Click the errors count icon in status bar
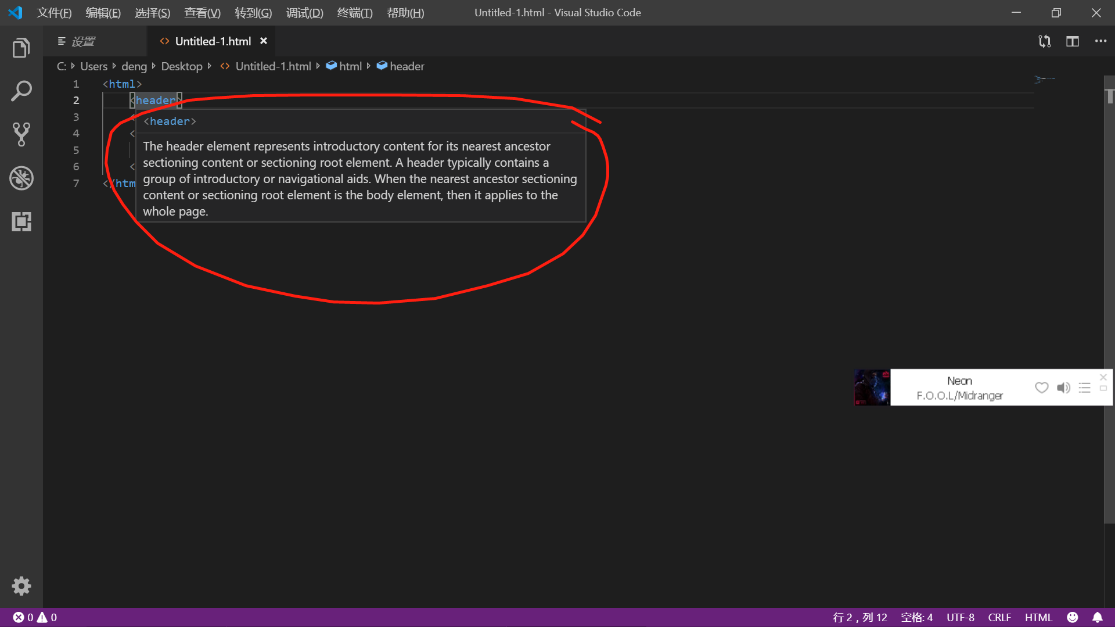This screenshot has height=627, width=1115. [x=19, y=617]
